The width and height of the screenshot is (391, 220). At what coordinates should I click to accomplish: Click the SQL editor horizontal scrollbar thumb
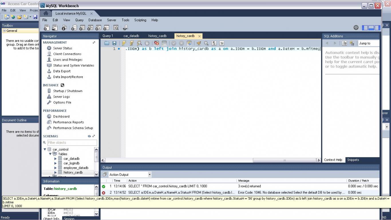[284, 160]
